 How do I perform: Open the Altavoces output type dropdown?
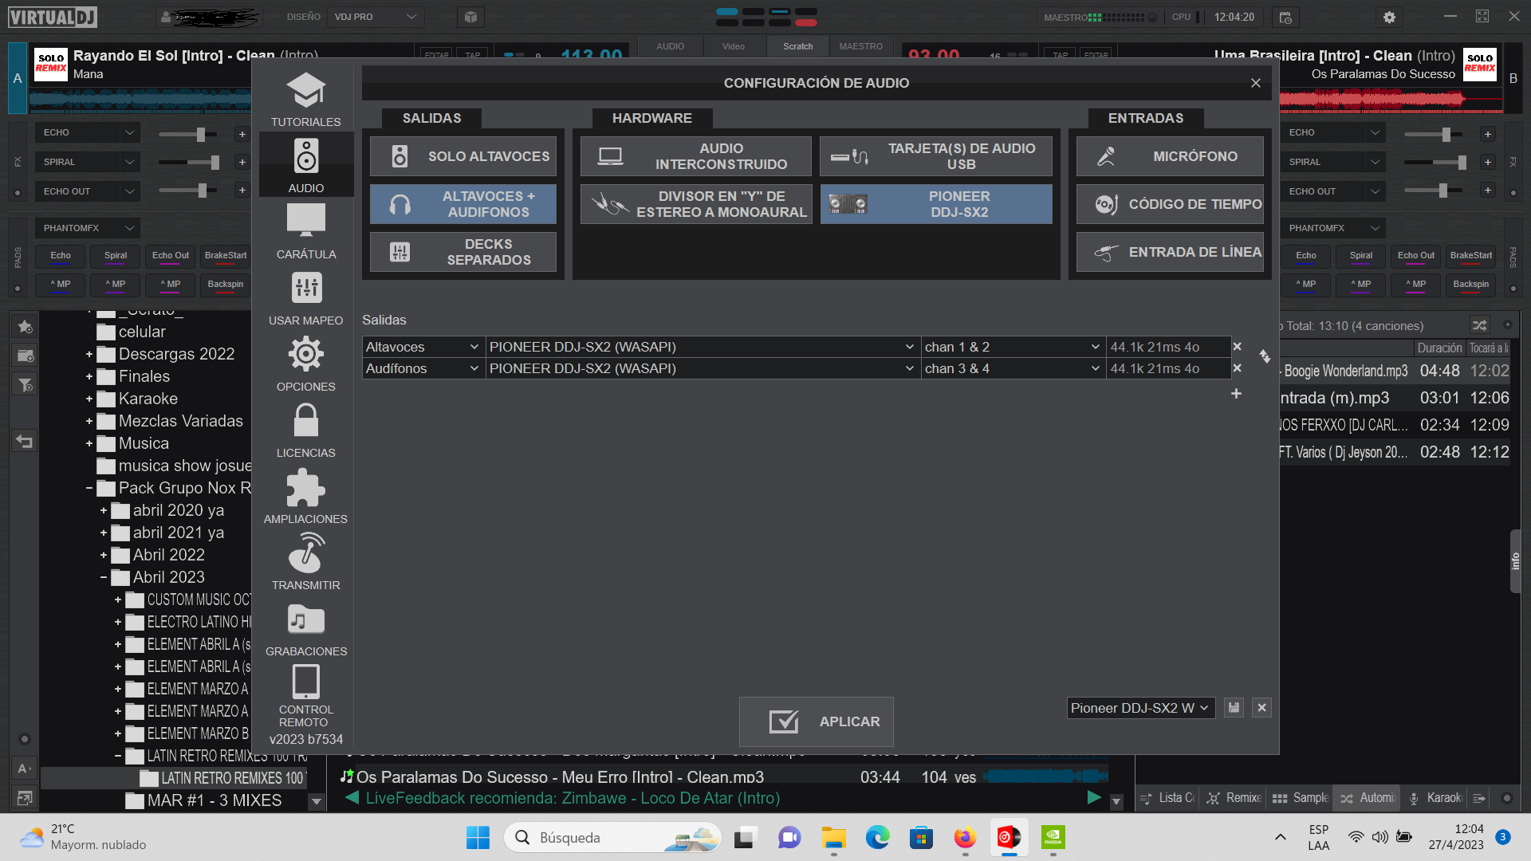[x=423, y=347]
